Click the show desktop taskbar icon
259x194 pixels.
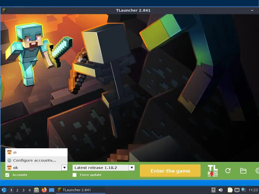coord(52,190)
